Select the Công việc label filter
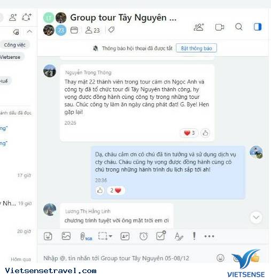This screenshot has width=271, height=279. pyautogui.click(x=14, y=45)
